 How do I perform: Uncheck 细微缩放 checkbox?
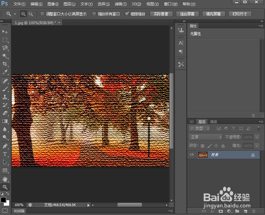pyautogui.click(x=127, y=14)
